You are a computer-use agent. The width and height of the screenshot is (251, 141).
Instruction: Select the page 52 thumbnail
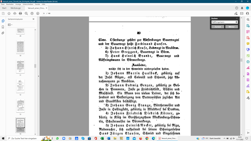[x=20, y=86]
